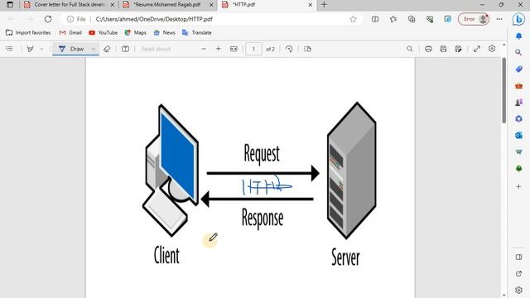Enter PDF full screen mode

tap(477, 49)
